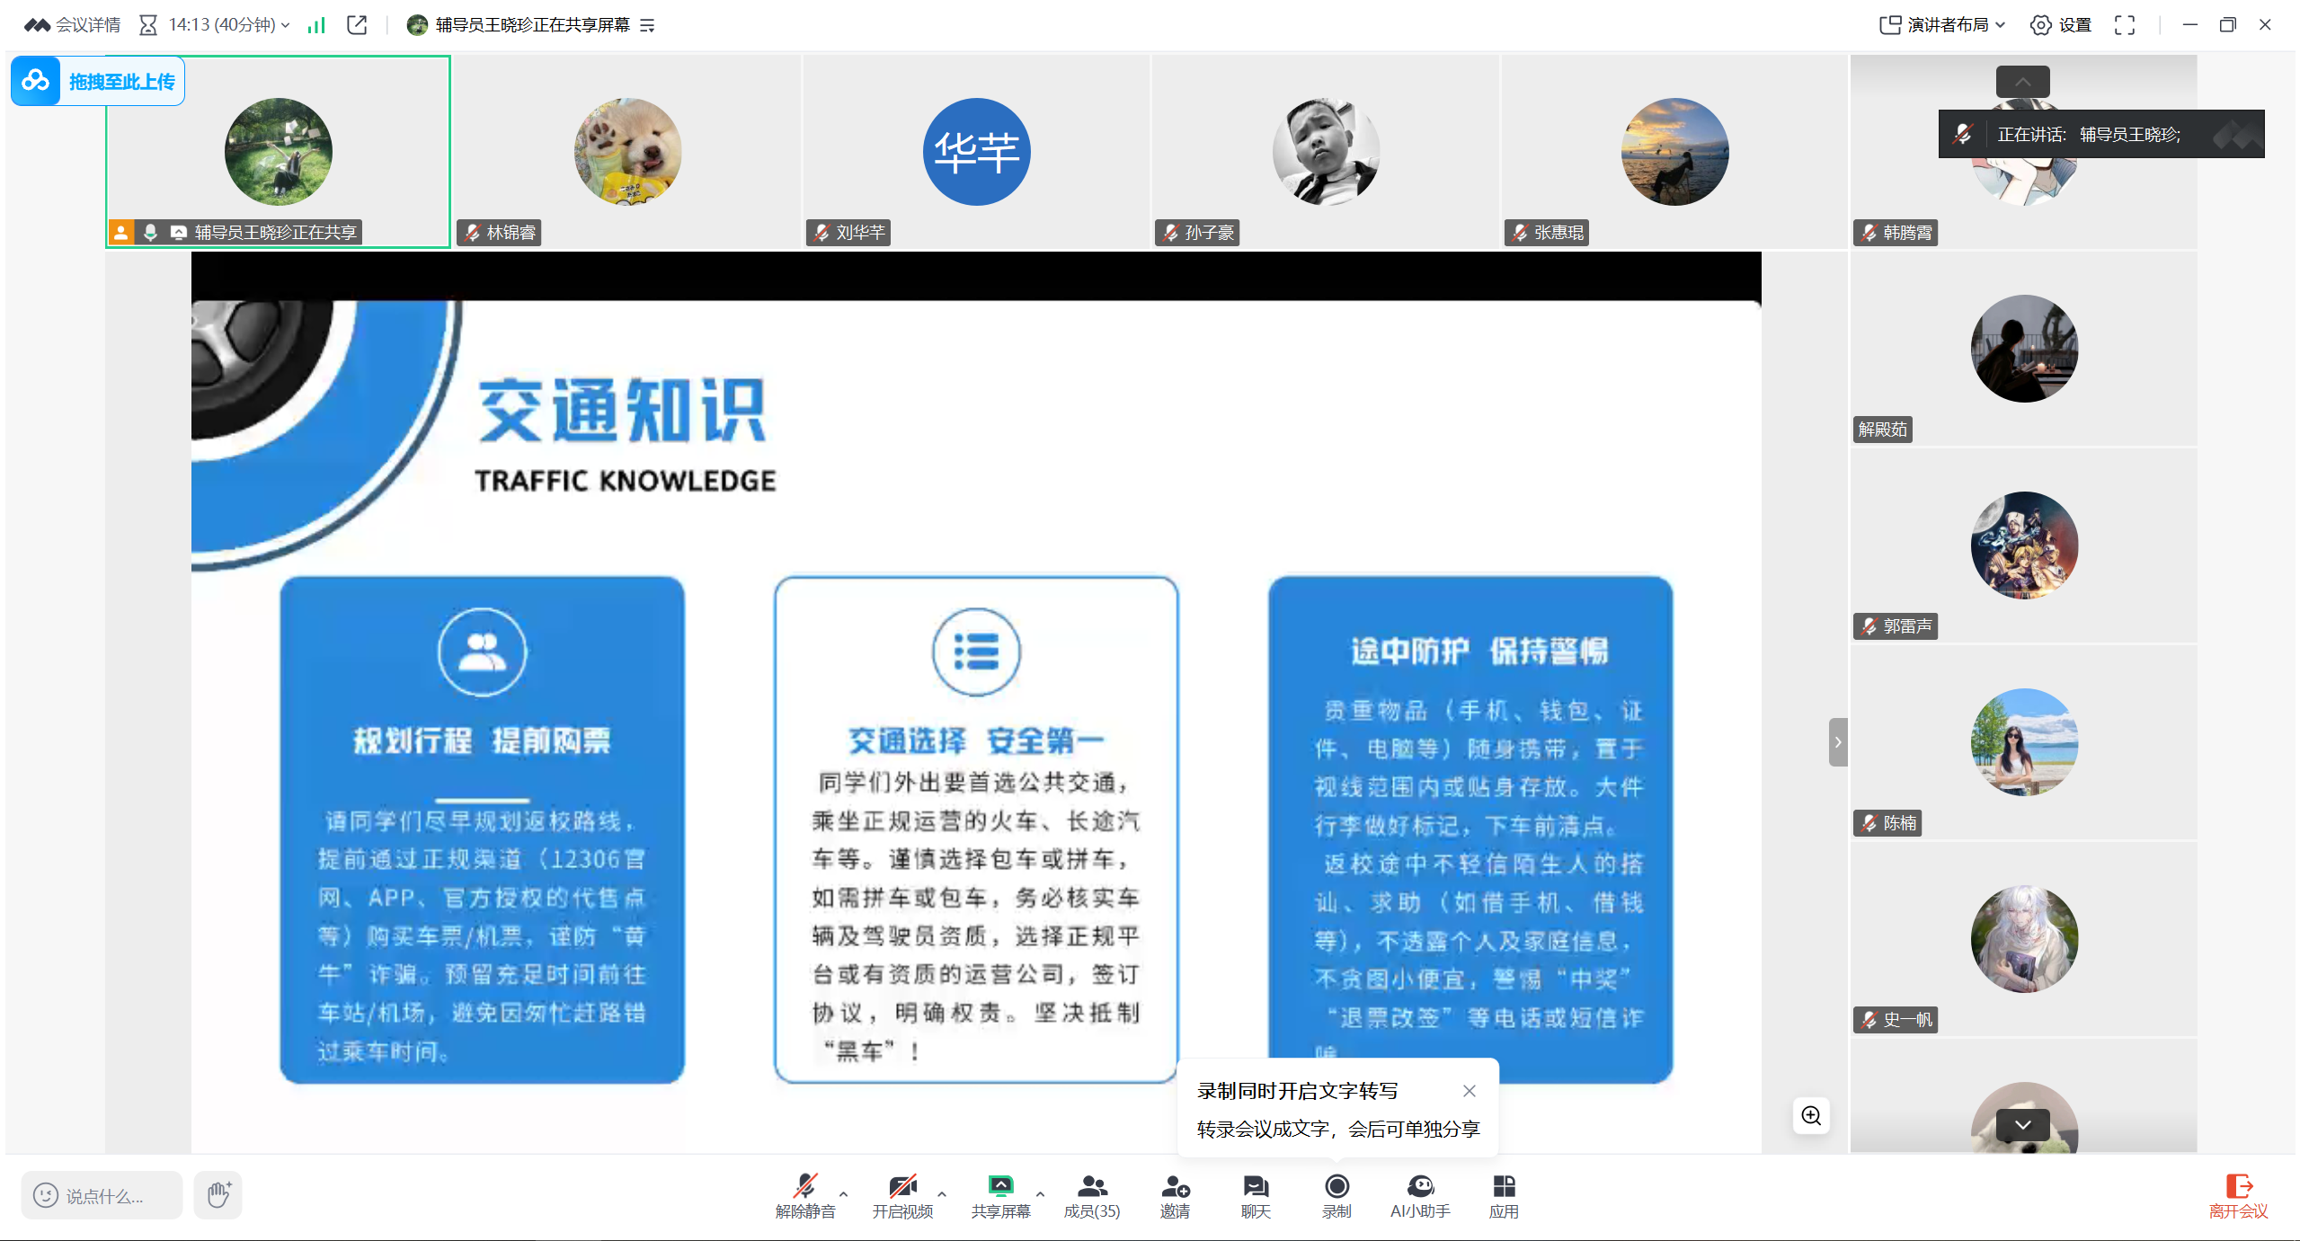The image size is (2300, 1241).
Task: Open 设置 settings
Action: [2060, 25]
